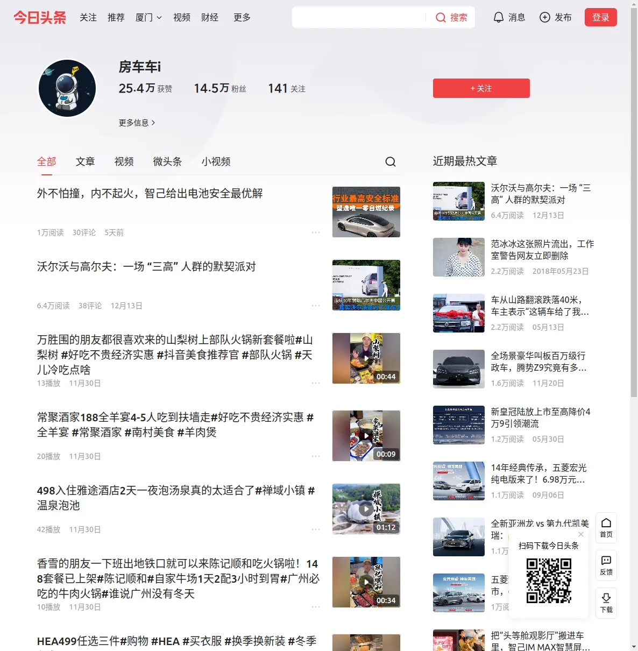The image size is (638, 651).
Task: Click the header search input field
Action: (x=359, y=17)
